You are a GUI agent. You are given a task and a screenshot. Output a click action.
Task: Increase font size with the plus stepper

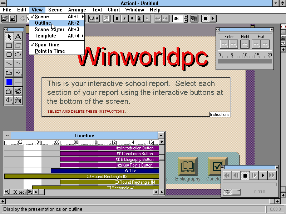186,16
